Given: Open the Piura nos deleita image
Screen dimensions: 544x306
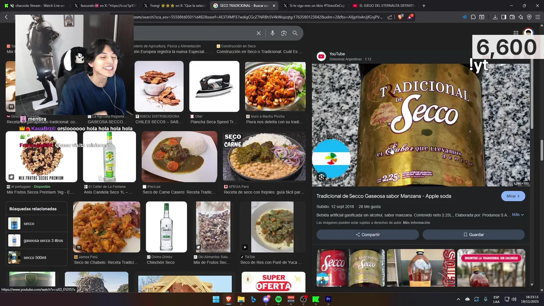Looking at the screenshot, I should click(275, 86).
